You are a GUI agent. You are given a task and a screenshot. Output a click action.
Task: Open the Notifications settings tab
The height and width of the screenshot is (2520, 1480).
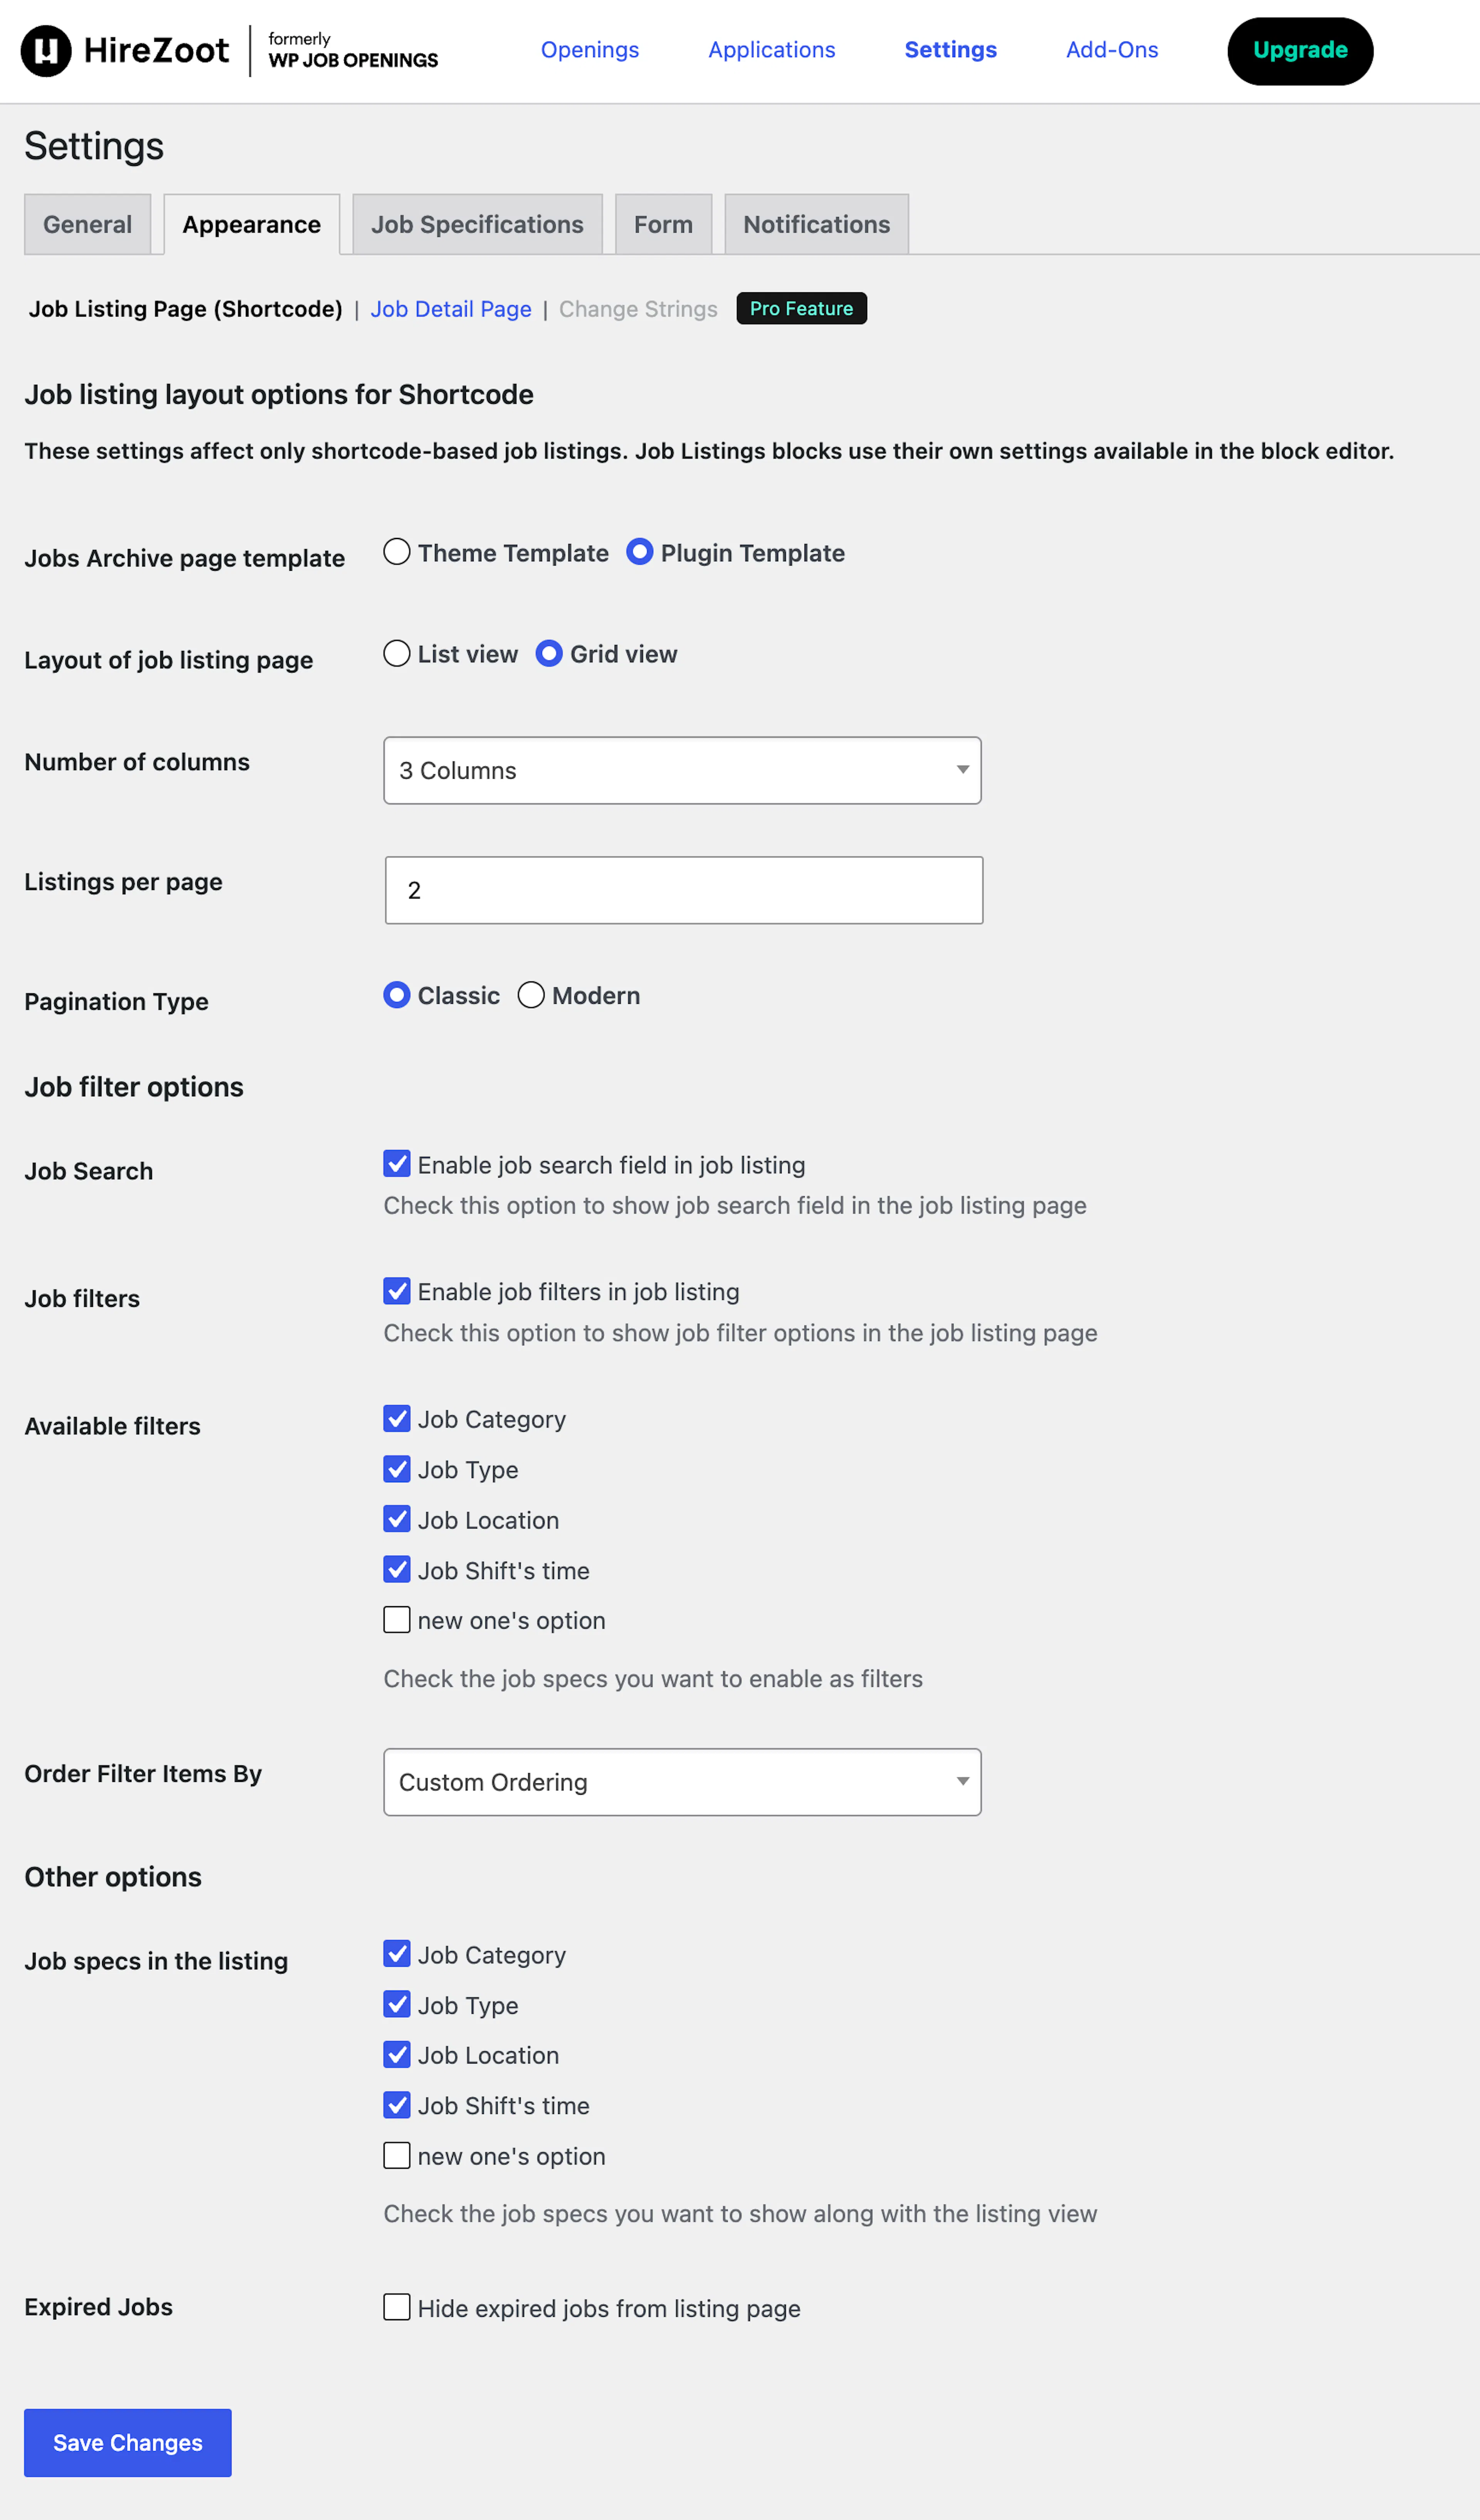tap(816, 224)
